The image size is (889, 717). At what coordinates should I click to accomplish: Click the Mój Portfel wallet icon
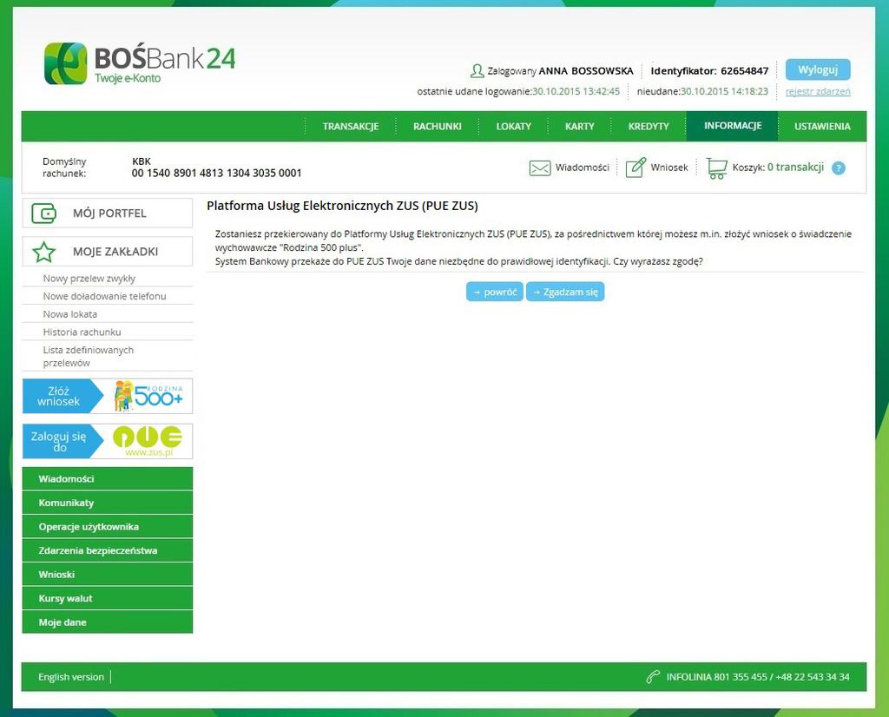point(43,214)
